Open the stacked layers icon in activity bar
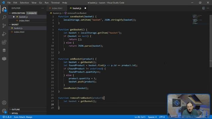 (4, 59)
